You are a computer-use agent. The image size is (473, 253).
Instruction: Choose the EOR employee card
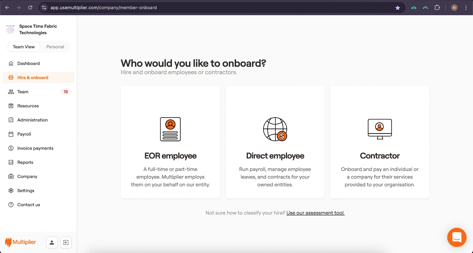click(170, 142)
